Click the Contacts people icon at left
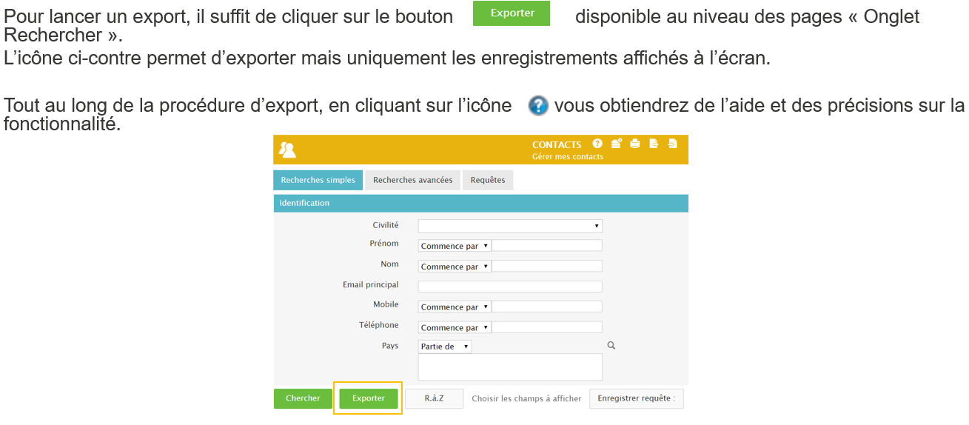This screenshot has width=969, height=425. 287,150
